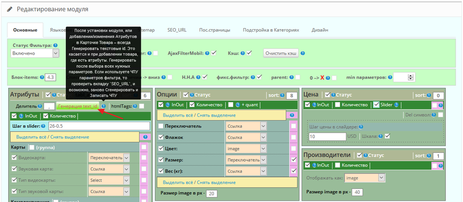Open Звуковая карта display type dropdown

point(109,169)
